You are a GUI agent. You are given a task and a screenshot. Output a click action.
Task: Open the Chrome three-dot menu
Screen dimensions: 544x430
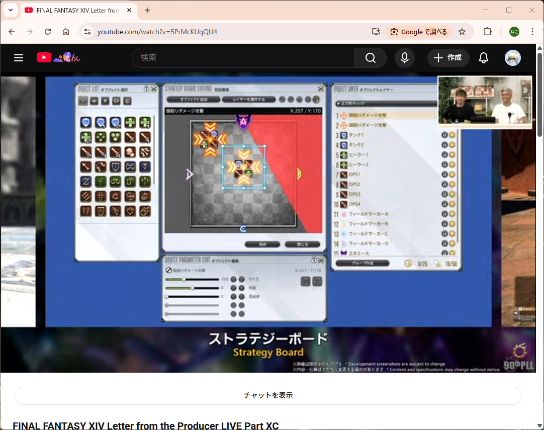[532, 32]
